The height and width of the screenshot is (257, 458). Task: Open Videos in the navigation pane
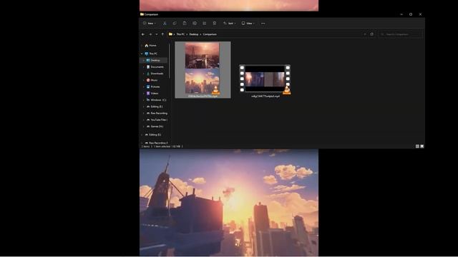tap(152, 94)
